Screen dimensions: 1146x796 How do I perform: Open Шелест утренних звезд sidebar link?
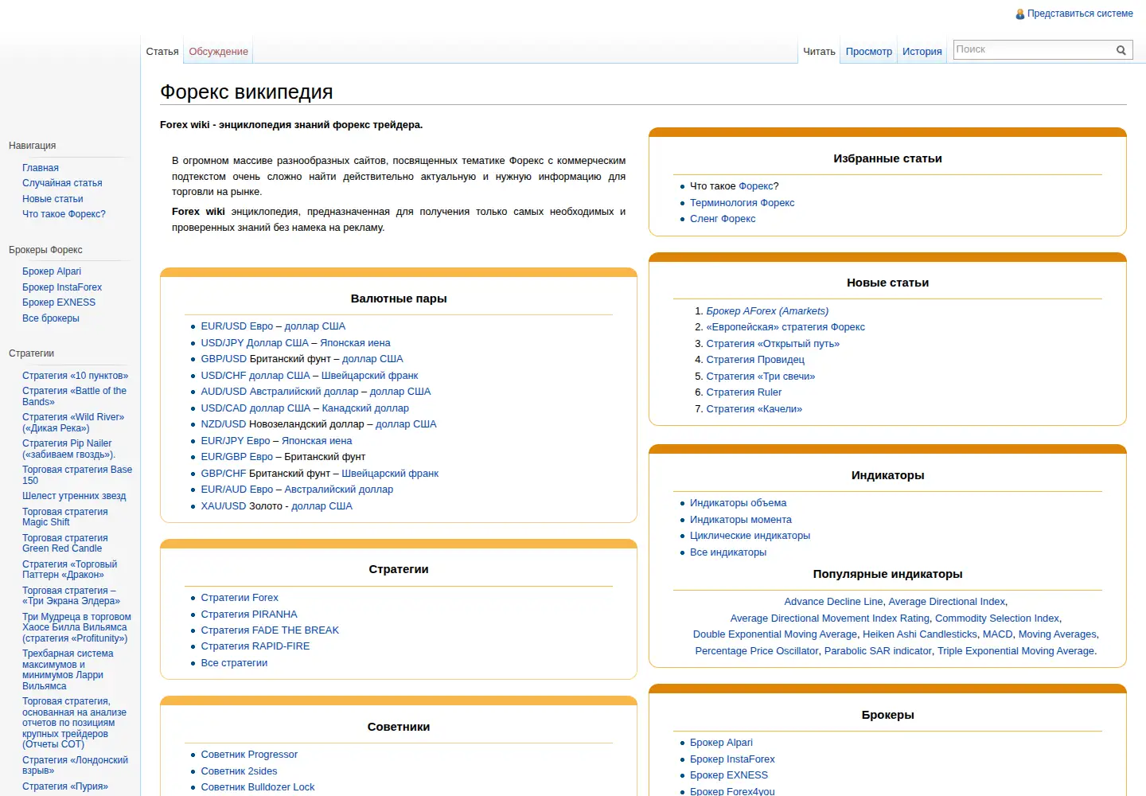(74, 496)
